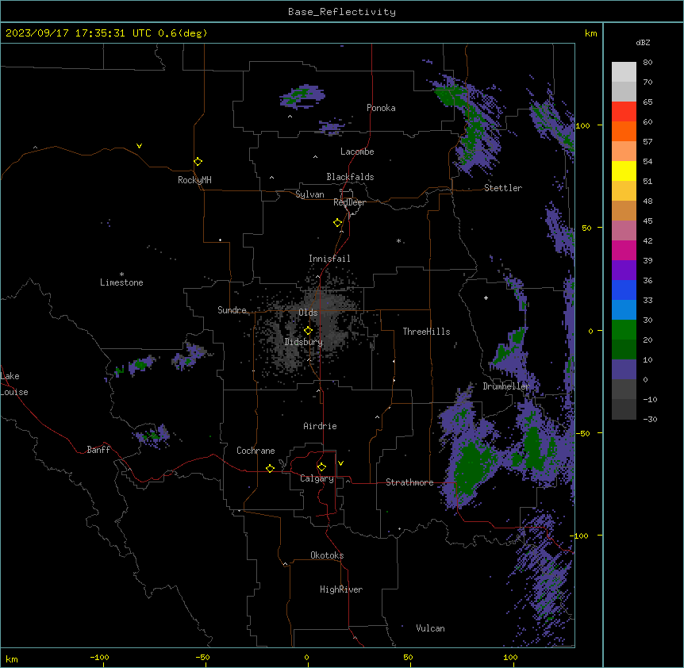Select the white plus marker northwest of Drumheller

[486, 298]
